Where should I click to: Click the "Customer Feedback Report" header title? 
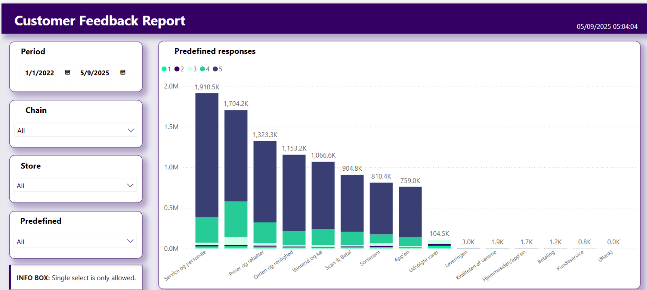click(100, 21)
